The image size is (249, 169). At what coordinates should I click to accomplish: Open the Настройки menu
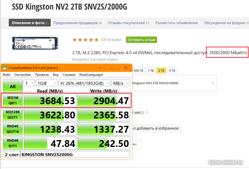coord(23,75)
